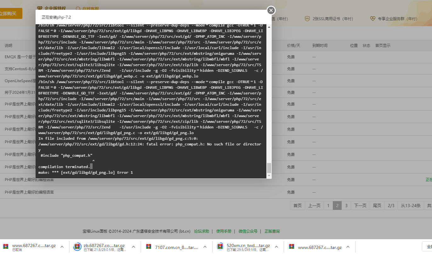Click archive icon of 7107.com.cn download
Screen dimensions: 432x254
[x=148, y=247]
